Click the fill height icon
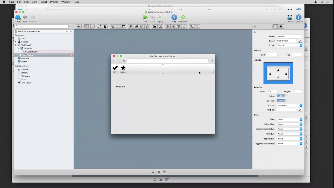 pyautogui.click(x=160, y=26)
